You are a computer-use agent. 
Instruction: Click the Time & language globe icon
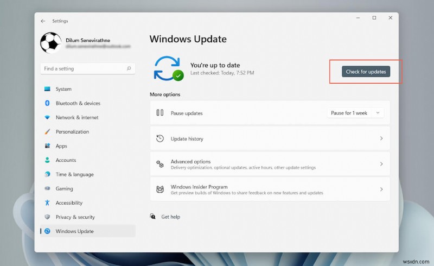[47, 174]
